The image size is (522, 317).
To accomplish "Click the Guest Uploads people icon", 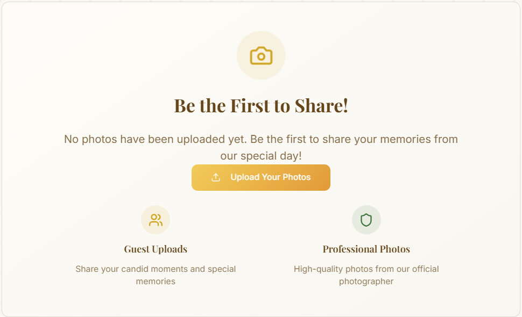I will (x=156, y=220).
